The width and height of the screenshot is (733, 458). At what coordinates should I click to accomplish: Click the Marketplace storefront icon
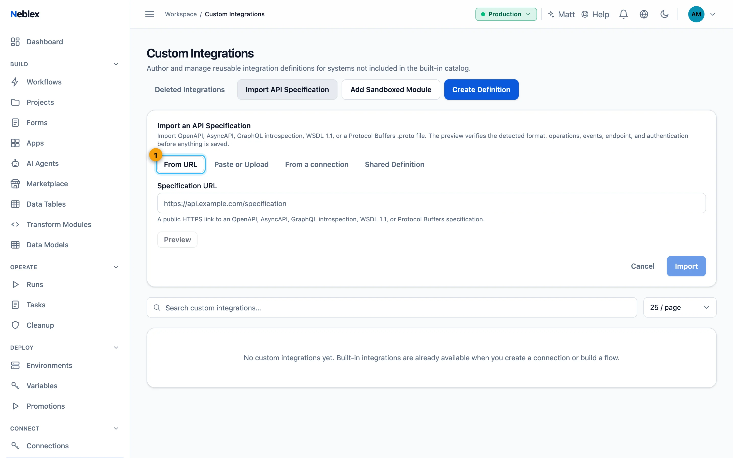(15, 183)
